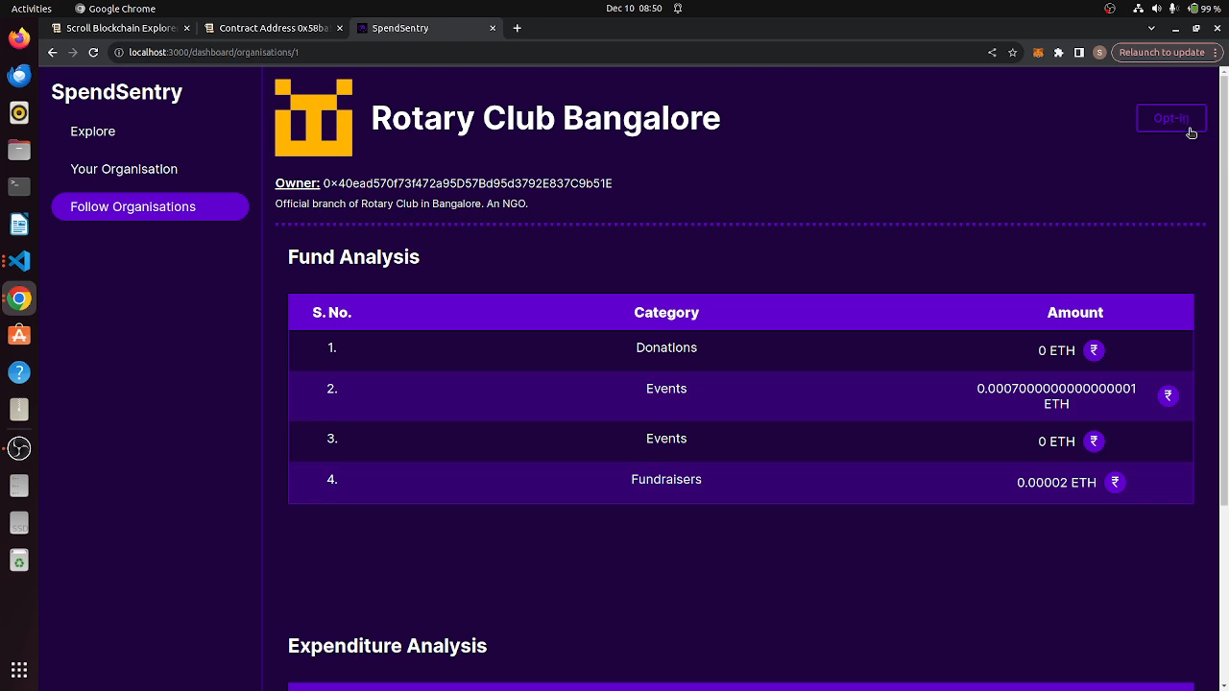Click the Amount column header
This screenshot has width=1229, height=691.
(1075, 313)
